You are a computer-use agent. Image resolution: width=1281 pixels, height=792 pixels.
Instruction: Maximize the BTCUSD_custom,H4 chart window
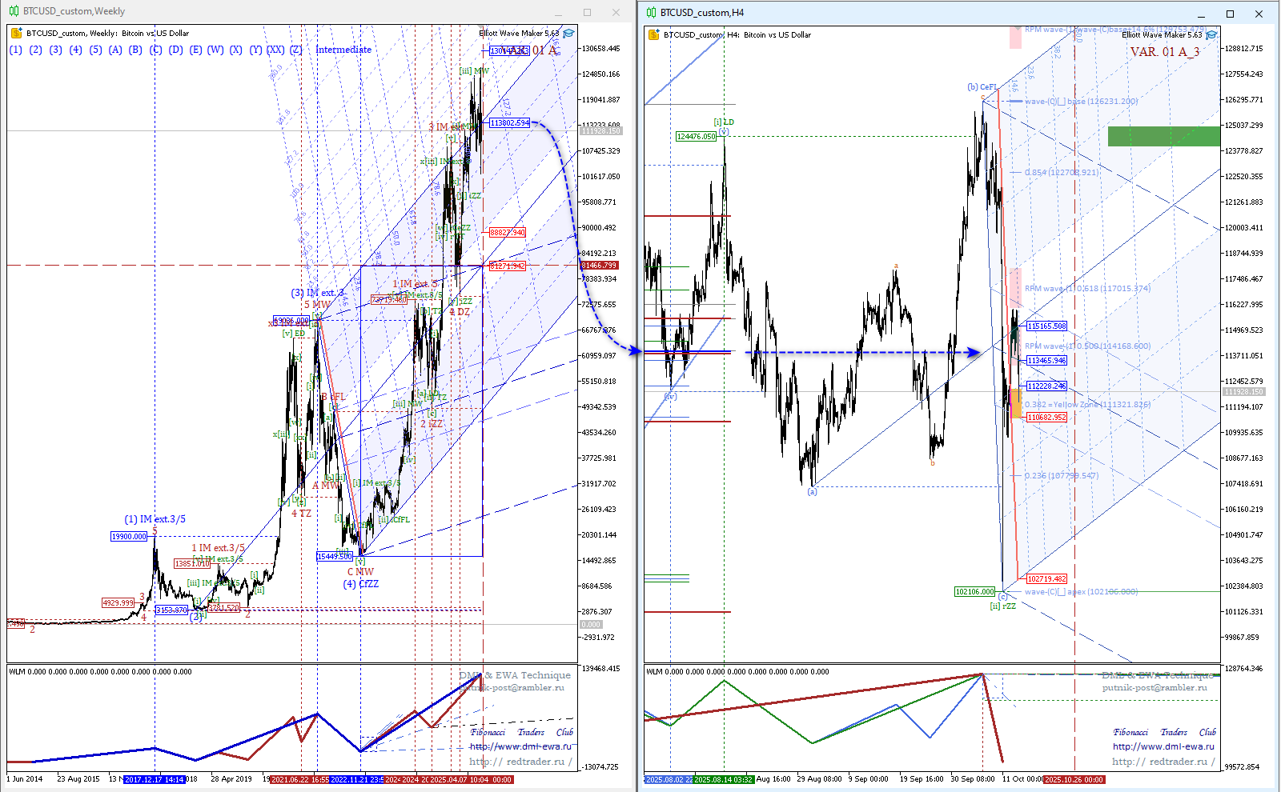(1230, 14)
